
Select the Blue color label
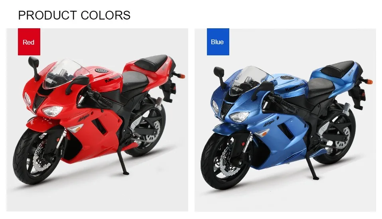[218, 42]
